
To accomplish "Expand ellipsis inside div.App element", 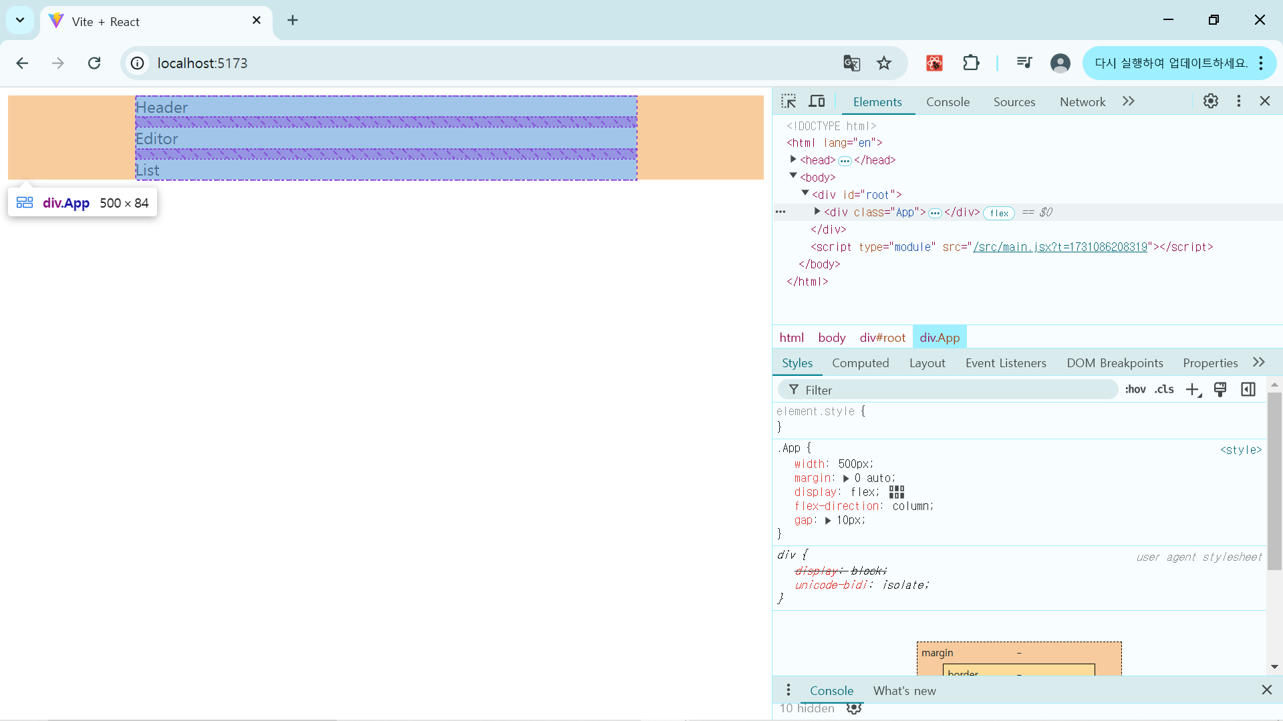I will pos(935,213).
